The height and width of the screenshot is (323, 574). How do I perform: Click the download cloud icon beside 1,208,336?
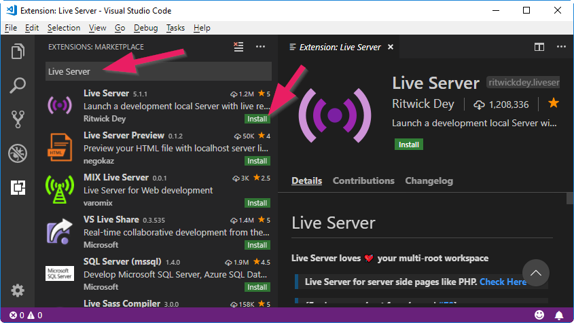(479, 105)
